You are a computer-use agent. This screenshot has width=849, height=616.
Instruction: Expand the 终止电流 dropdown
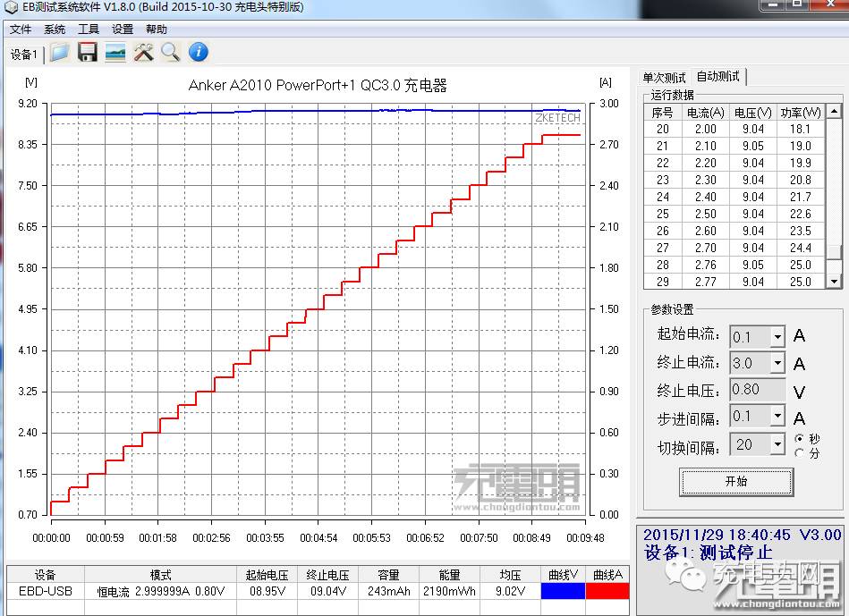[x=777, y=363]
